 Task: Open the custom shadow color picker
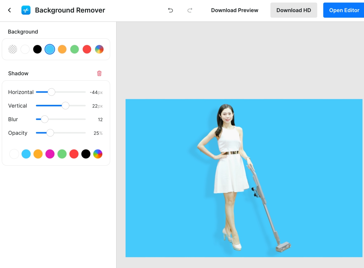[98, 154]
